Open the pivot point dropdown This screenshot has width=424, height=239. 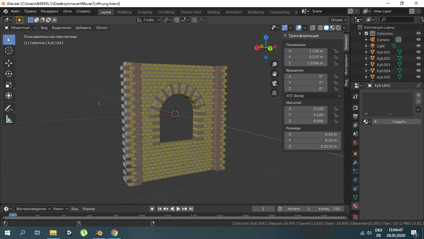pos(167,20)
